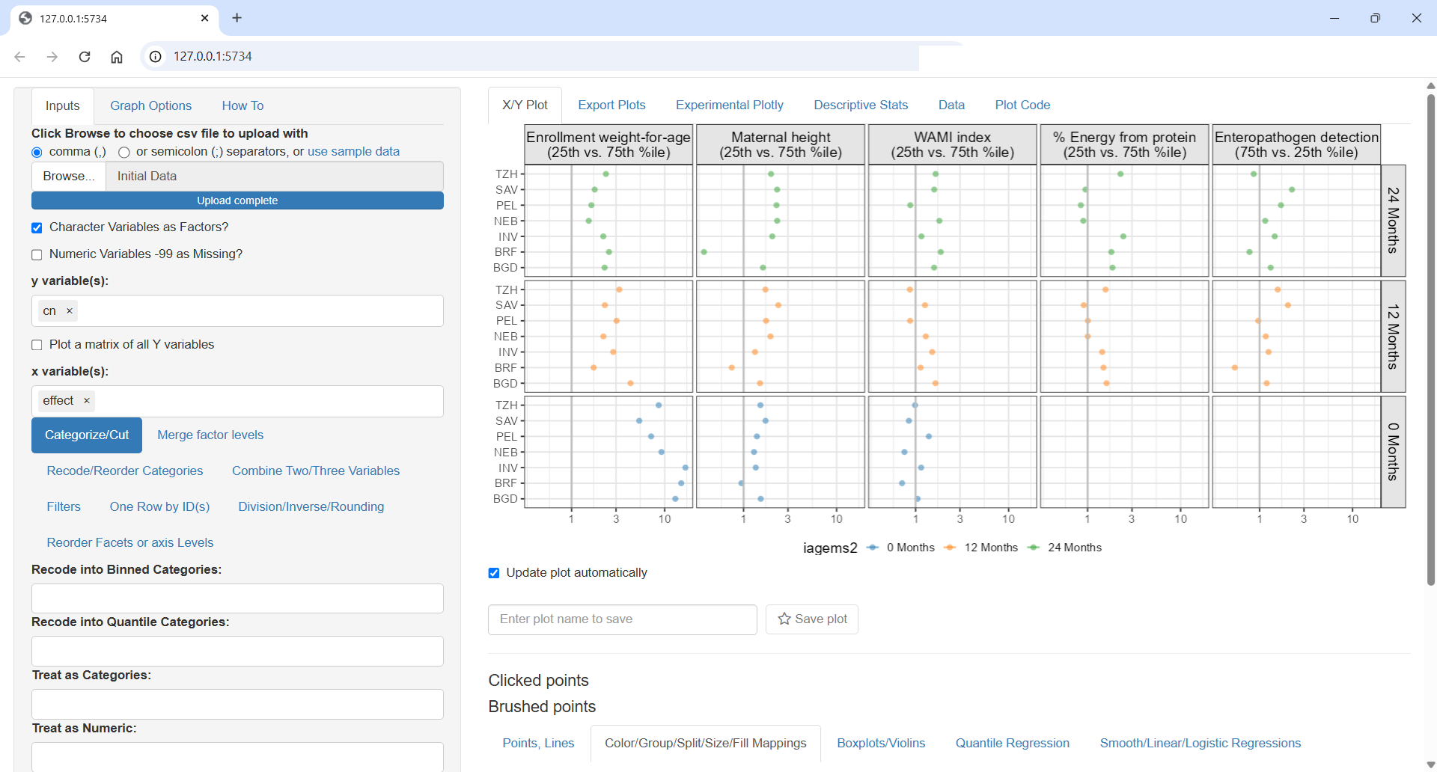Switch to the Graph Options tab
The width and height of the screenshot is (1437, 772).
(x=150, y=106)
